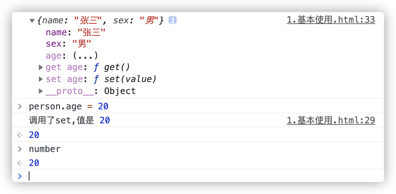
Task: Click the 调用了set log message
Action: pos(69,120)
